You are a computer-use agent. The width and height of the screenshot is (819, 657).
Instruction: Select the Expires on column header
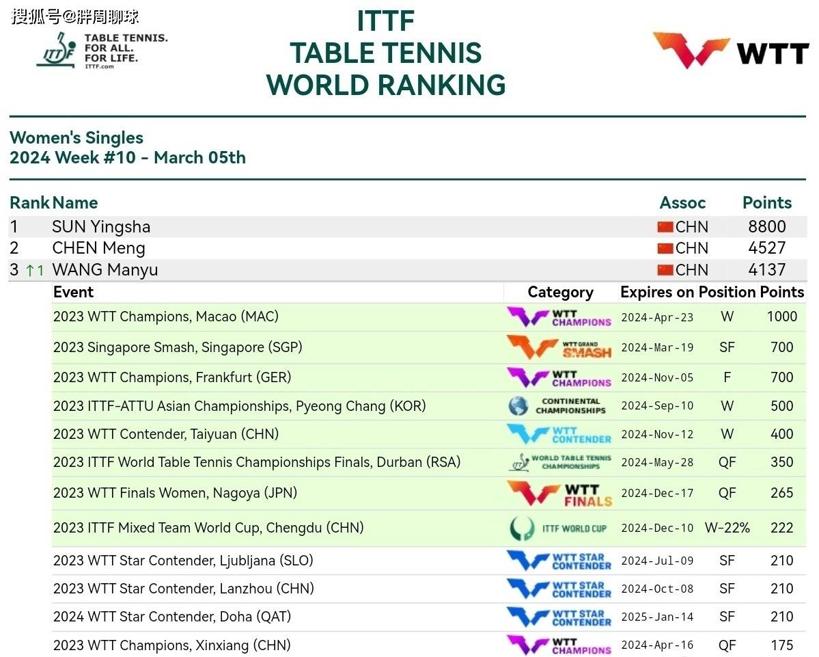click(656, 293)
